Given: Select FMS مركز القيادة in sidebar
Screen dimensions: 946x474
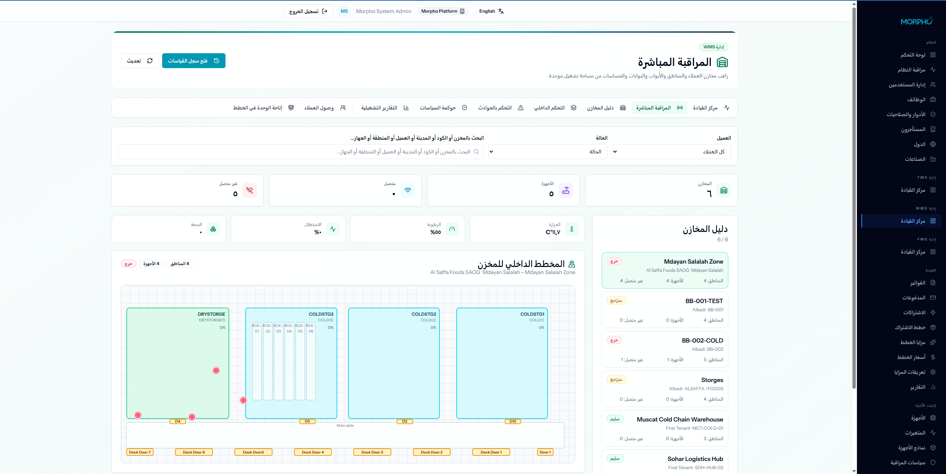Looking at the screenshot, I should click(901, 252).
